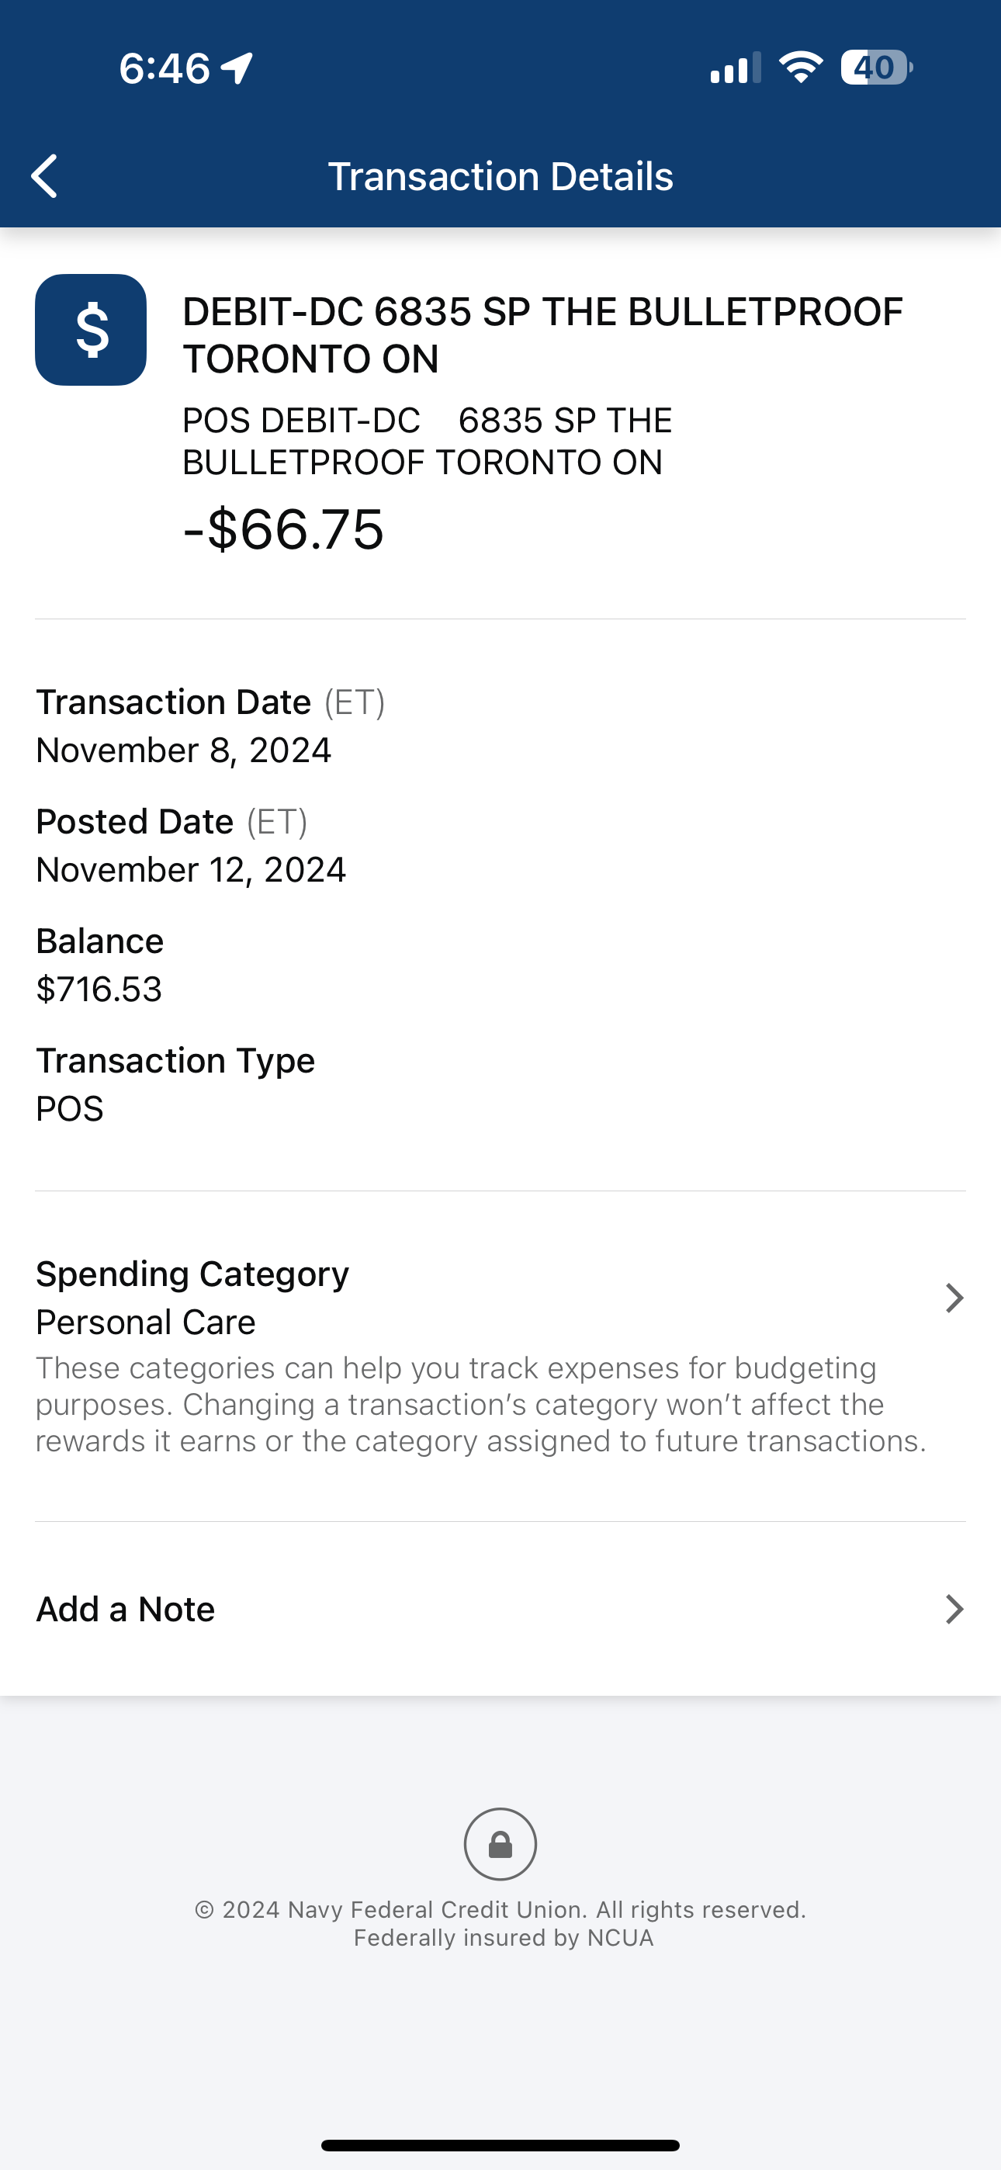Tap the November 8, 2024 transaction date
The height and width of the screenshot is (2170, 1001).
click(184, 750)
